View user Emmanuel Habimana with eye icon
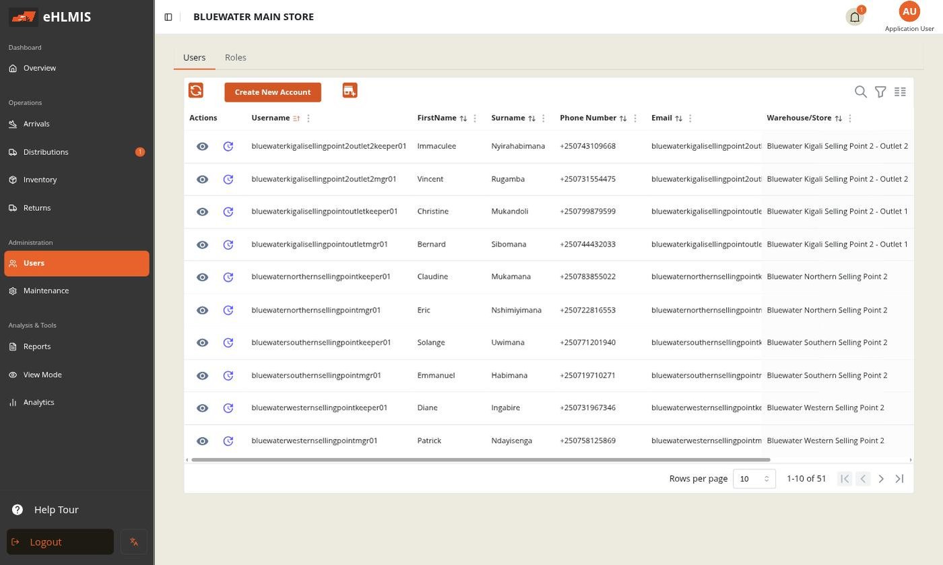 click(x=202, y=375)
